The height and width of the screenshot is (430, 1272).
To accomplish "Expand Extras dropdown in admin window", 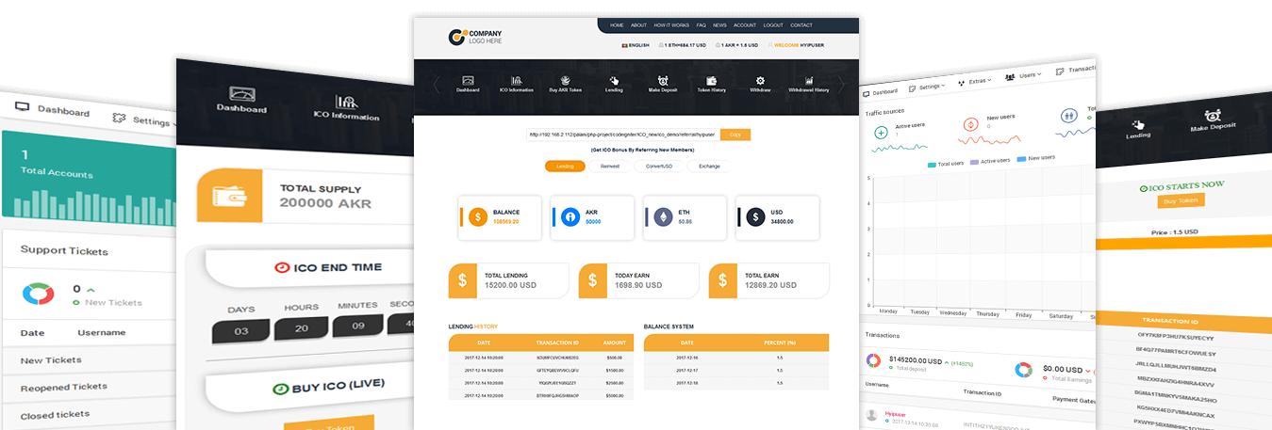I will pyautogui.click(x=975, y=81).
